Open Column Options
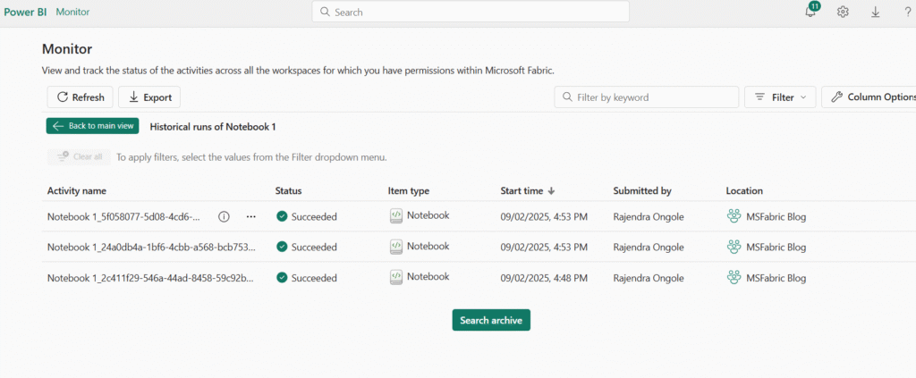The height and width of the screenshot is (378, 916). pyautogui.click(x=871, y=97)
